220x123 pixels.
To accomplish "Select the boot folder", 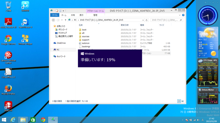I will [x=84, y=30].
